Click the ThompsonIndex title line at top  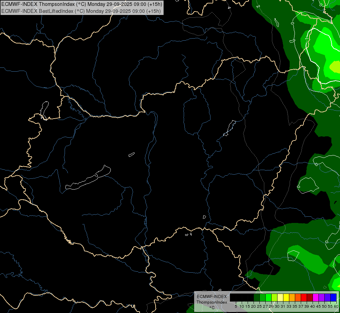click(82, 4)
